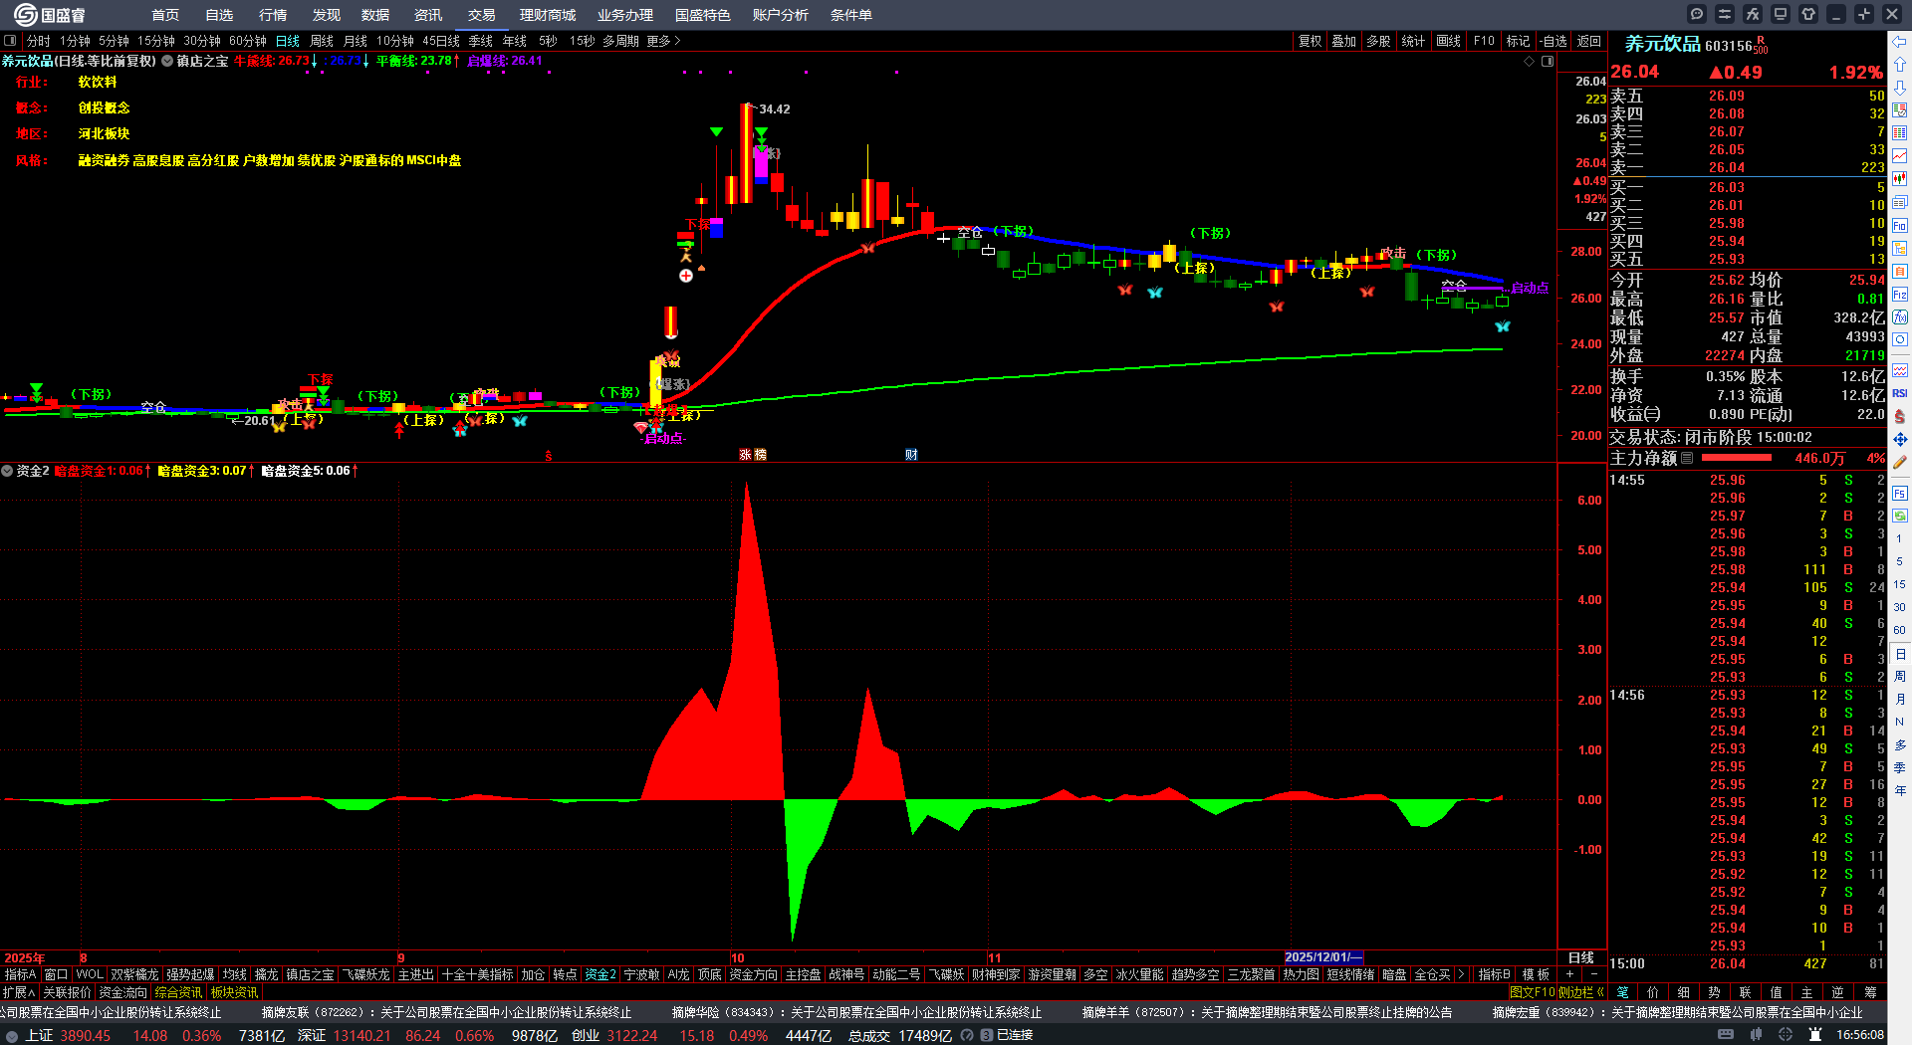
Task: Open 综合资讯 news tab
Action: [x=178, y=992]
